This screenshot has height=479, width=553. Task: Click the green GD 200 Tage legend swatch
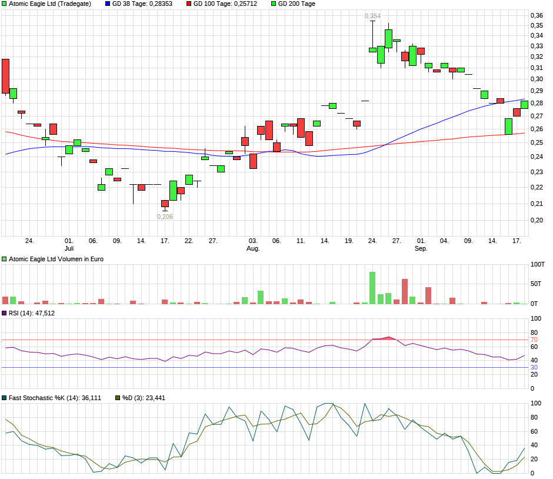[274, 4]
